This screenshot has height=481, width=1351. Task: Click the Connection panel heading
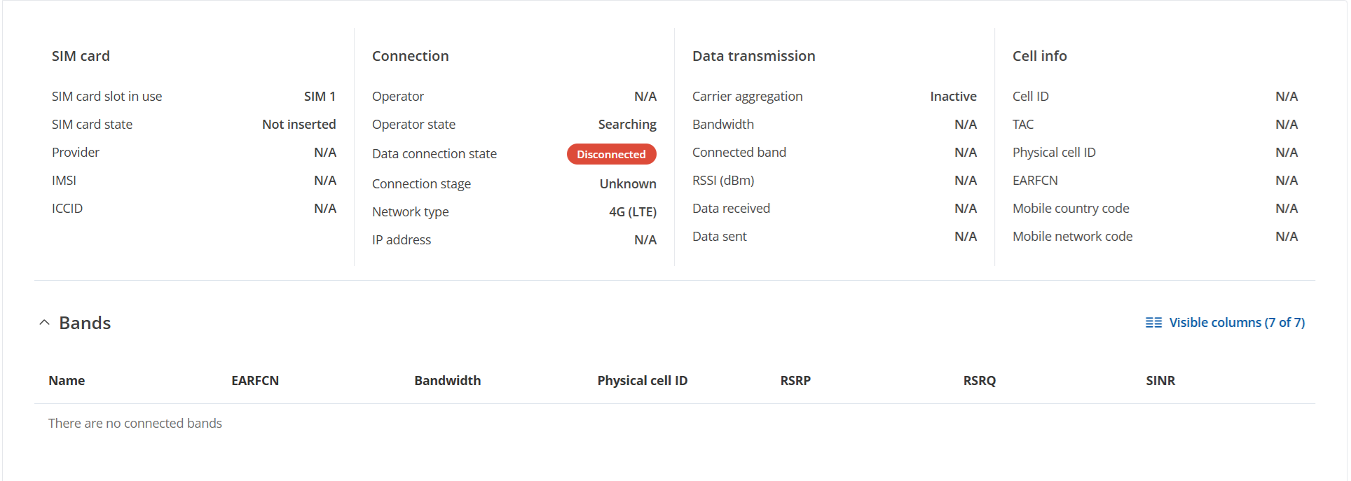coord(410,56)
